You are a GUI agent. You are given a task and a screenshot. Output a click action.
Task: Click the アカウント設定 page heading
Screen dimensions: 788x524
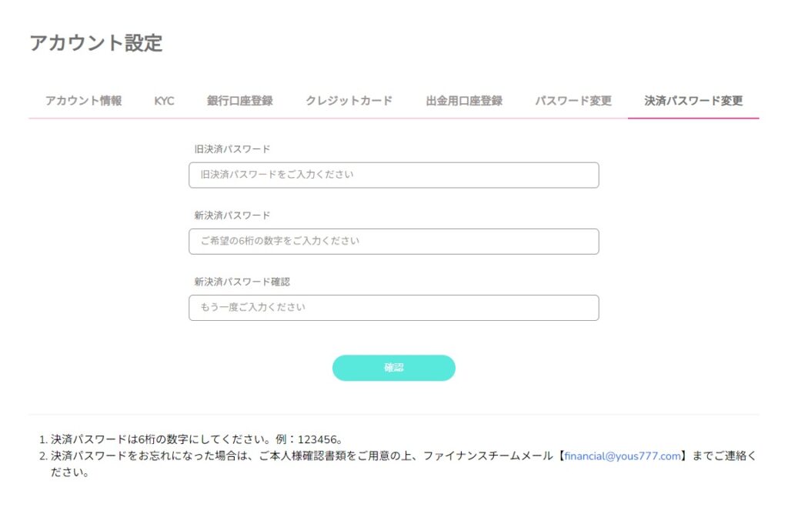pos(96,43)
